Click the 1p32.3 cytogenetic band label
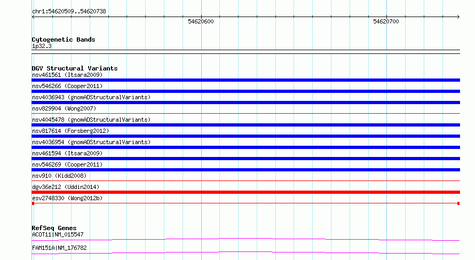 click(42, 46)
